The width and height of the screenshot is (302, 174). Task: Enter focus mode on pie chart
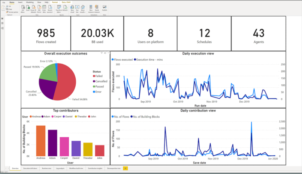pyautogui.click(x=105, y=53)
